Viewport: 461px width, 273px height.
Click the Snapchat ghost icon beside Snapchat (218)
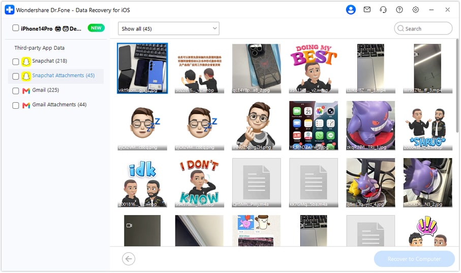tap(26, 61)
